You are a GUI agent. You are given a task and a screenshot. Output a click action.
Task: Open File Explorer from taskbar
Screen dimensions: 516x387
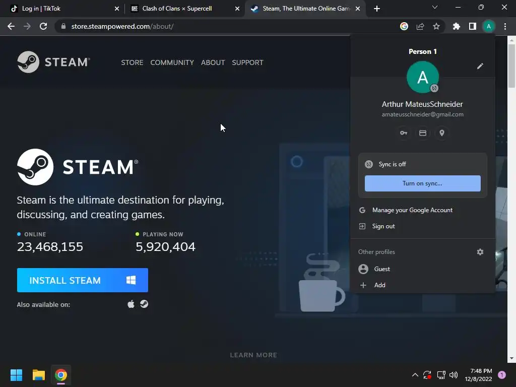pyautogui.click(x=38, y=375)
